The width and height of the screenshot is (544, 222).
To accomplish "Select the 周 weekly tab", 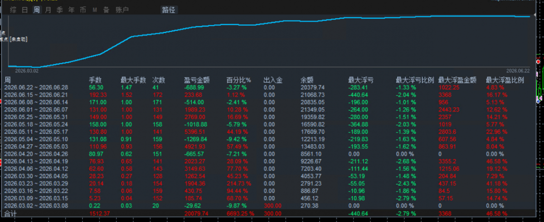I will (36, 9).
